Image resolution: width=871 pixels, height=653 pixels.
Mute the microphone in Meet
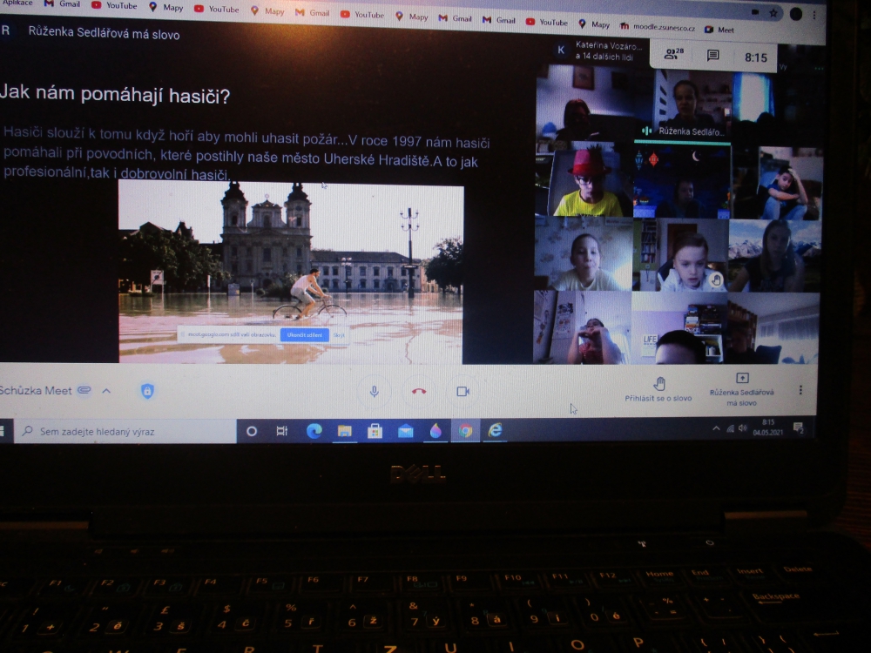pos(375,392)
